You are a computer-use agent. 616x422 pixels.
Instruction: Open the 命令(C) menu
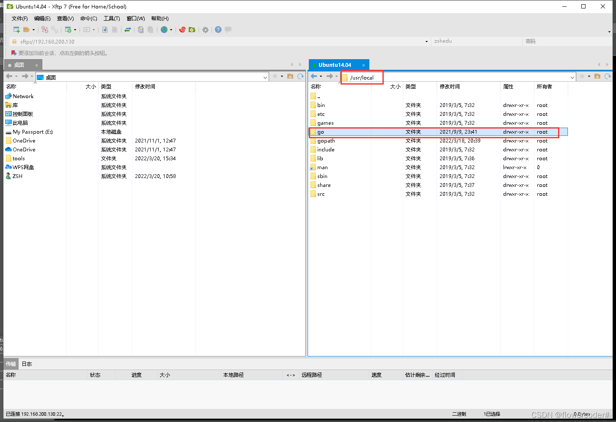coord(88,19)
